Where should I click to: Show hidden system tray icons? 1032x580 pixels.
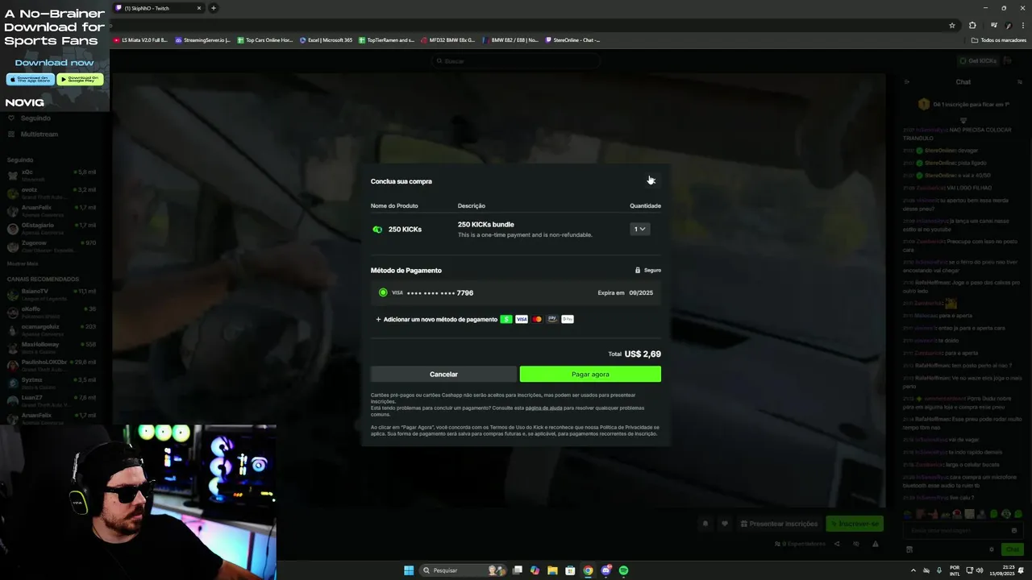point(913,570)
